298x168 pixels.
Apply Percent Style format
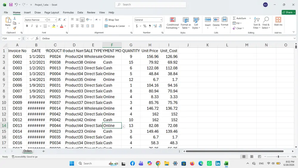pyautogui.click(x=145, y=26)
